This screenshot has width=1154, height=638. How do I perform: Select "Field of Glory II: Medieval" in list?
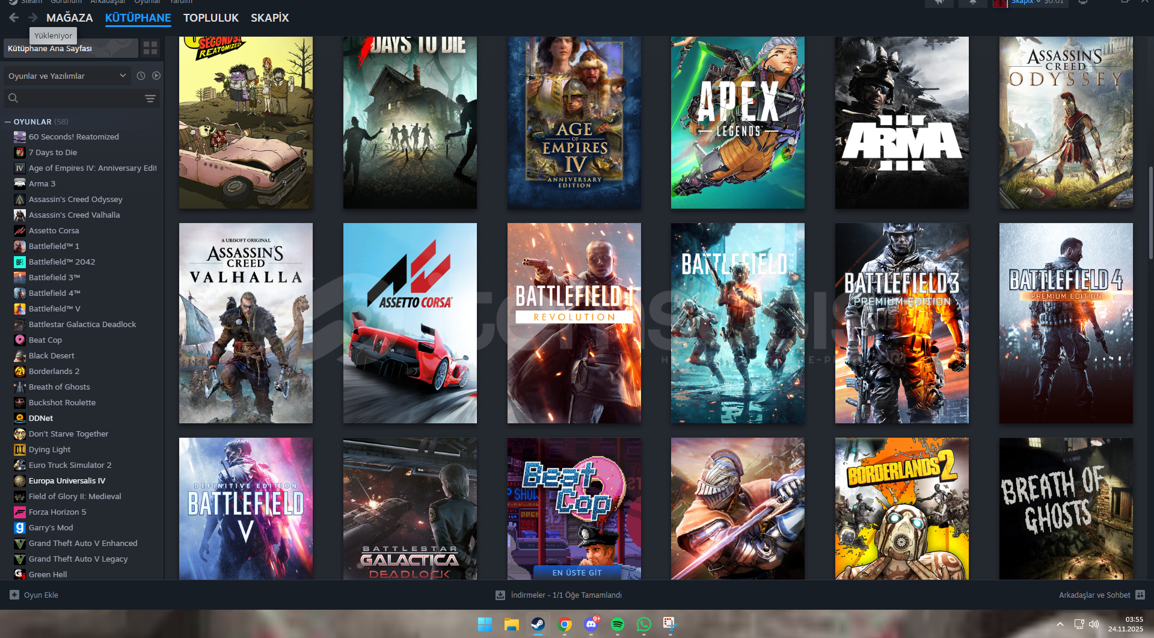75,496
